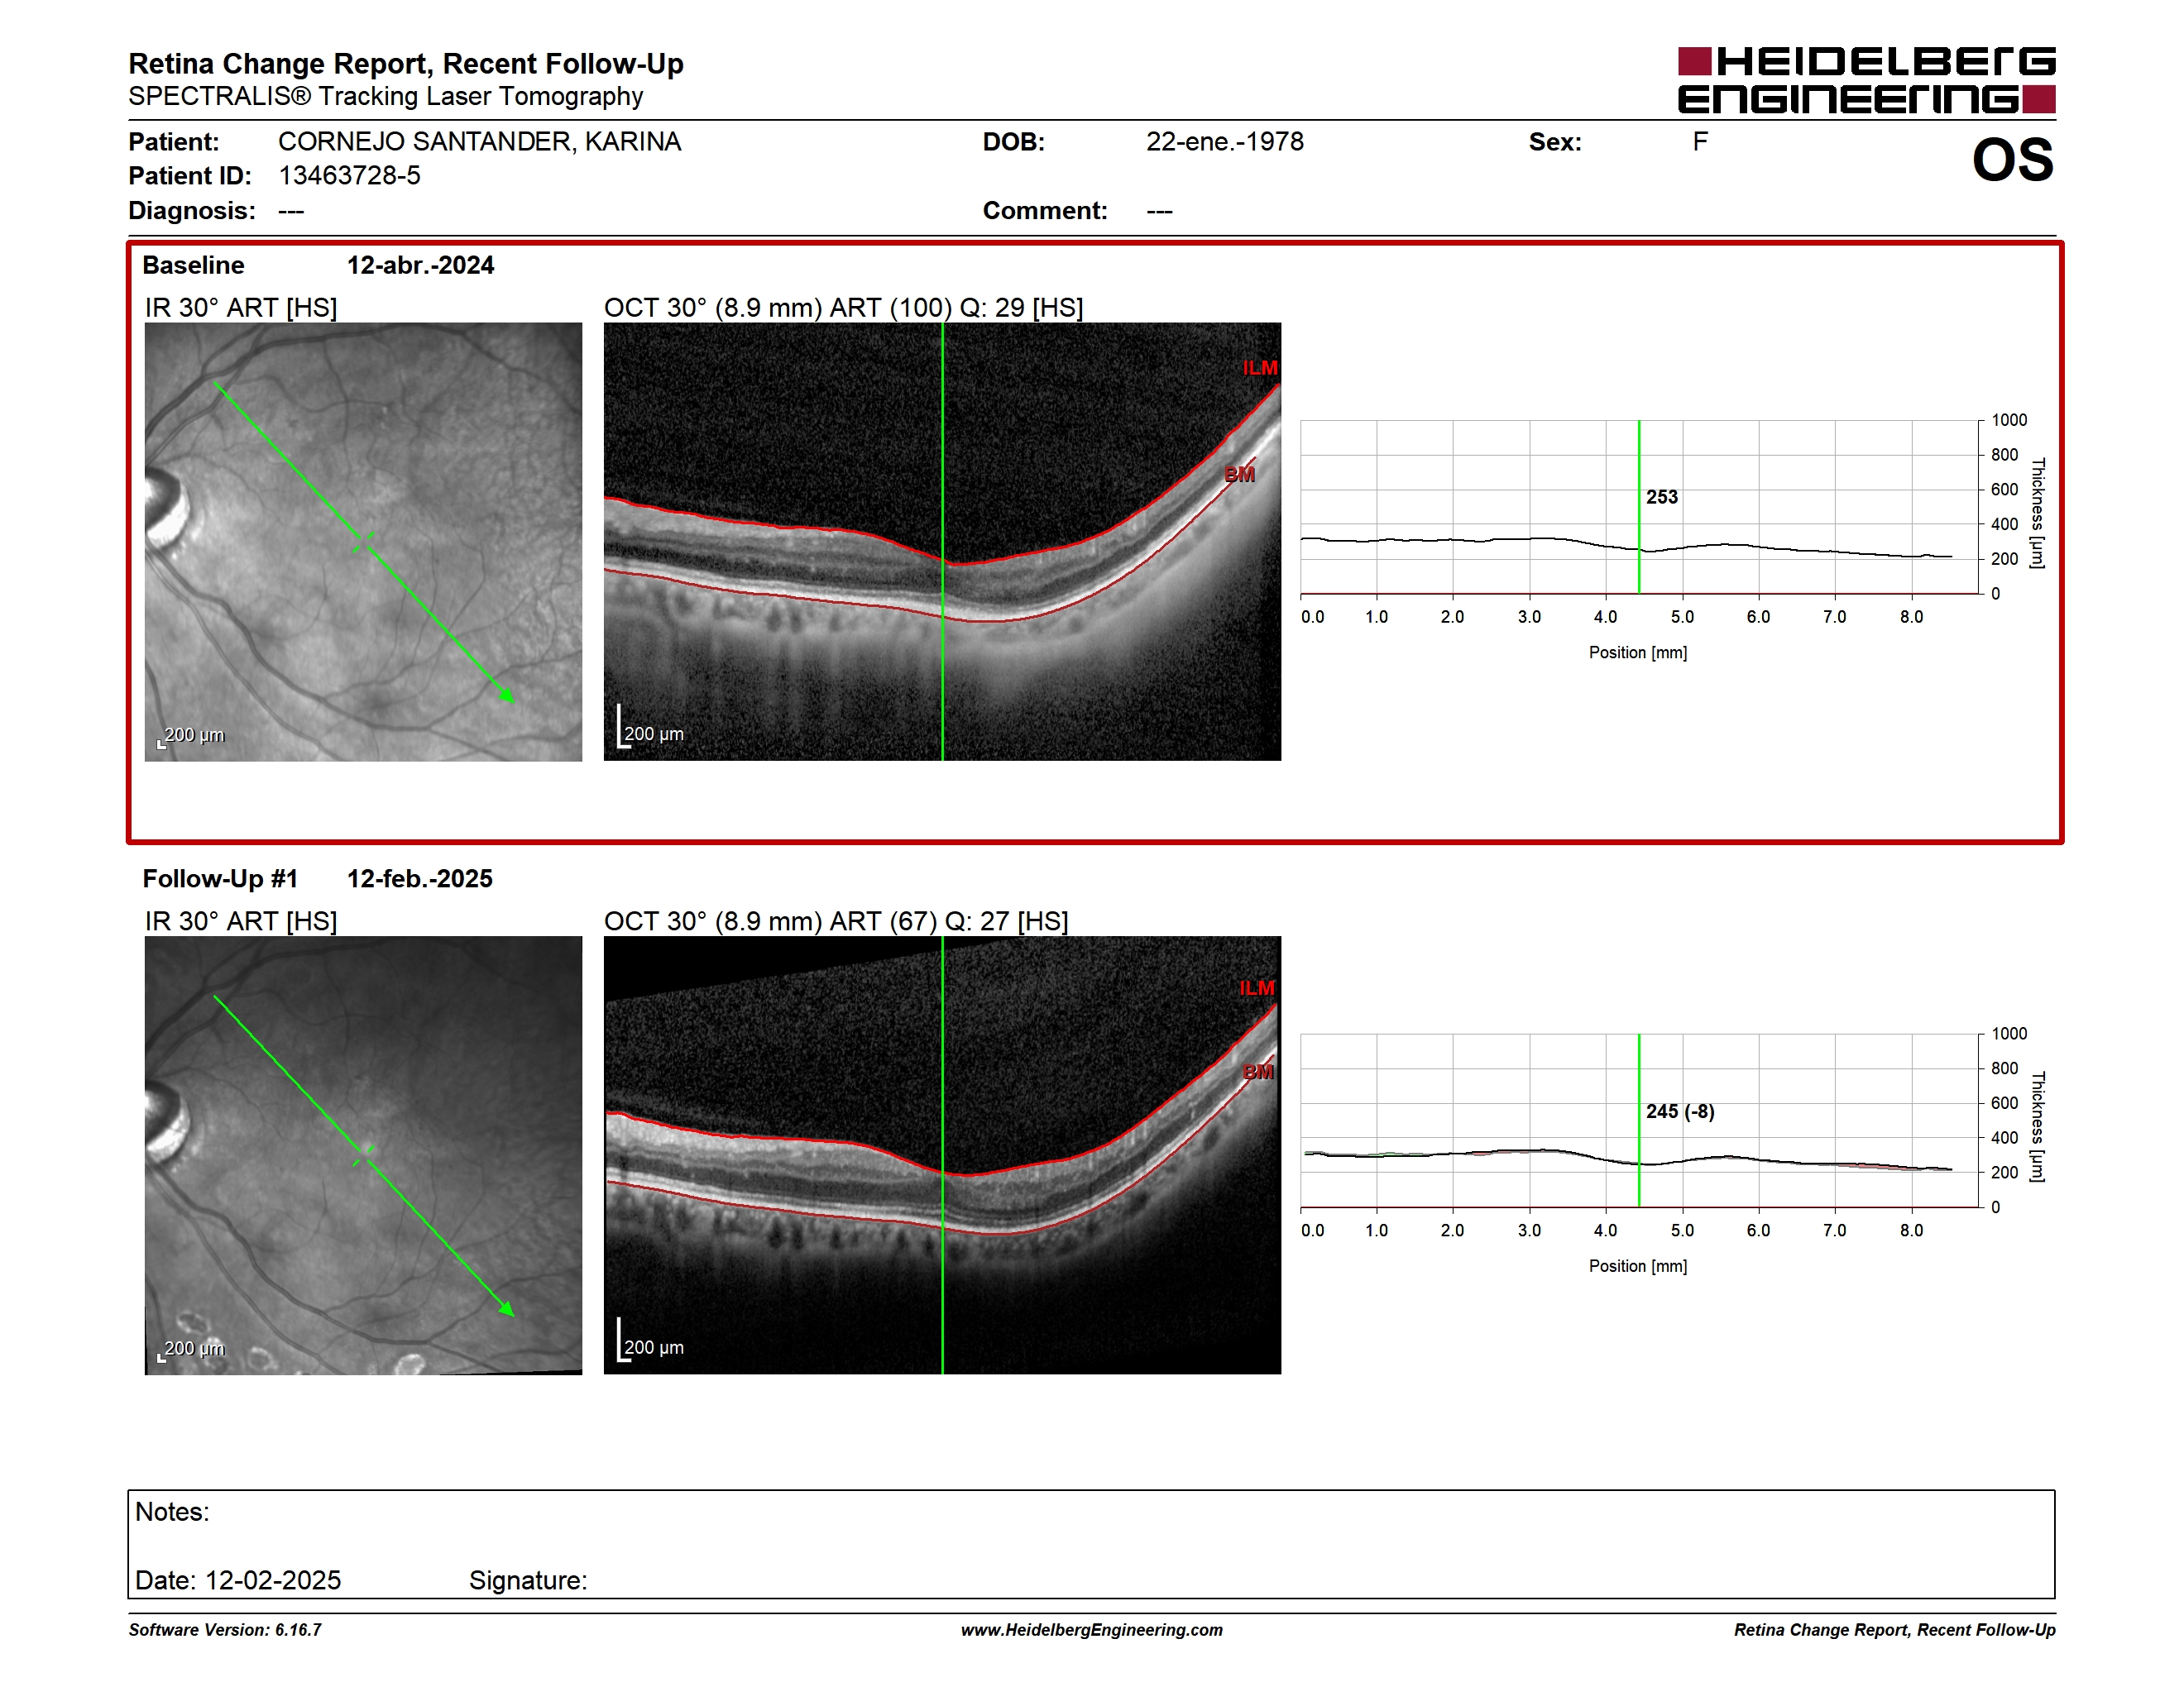Click SPECTRALIS Tracking Laser Tomography subtitle

(x=386, y=97)
